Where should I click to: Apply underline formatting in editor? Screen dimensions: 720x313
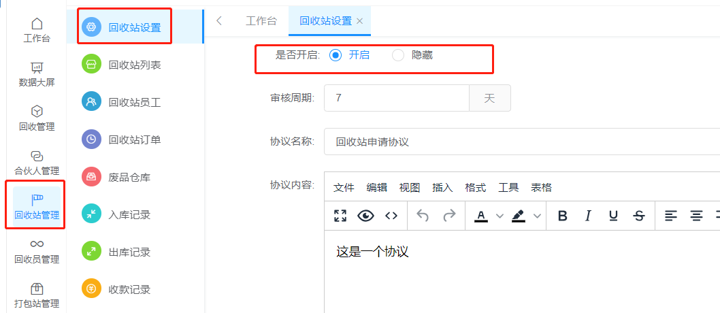point(613,216)
